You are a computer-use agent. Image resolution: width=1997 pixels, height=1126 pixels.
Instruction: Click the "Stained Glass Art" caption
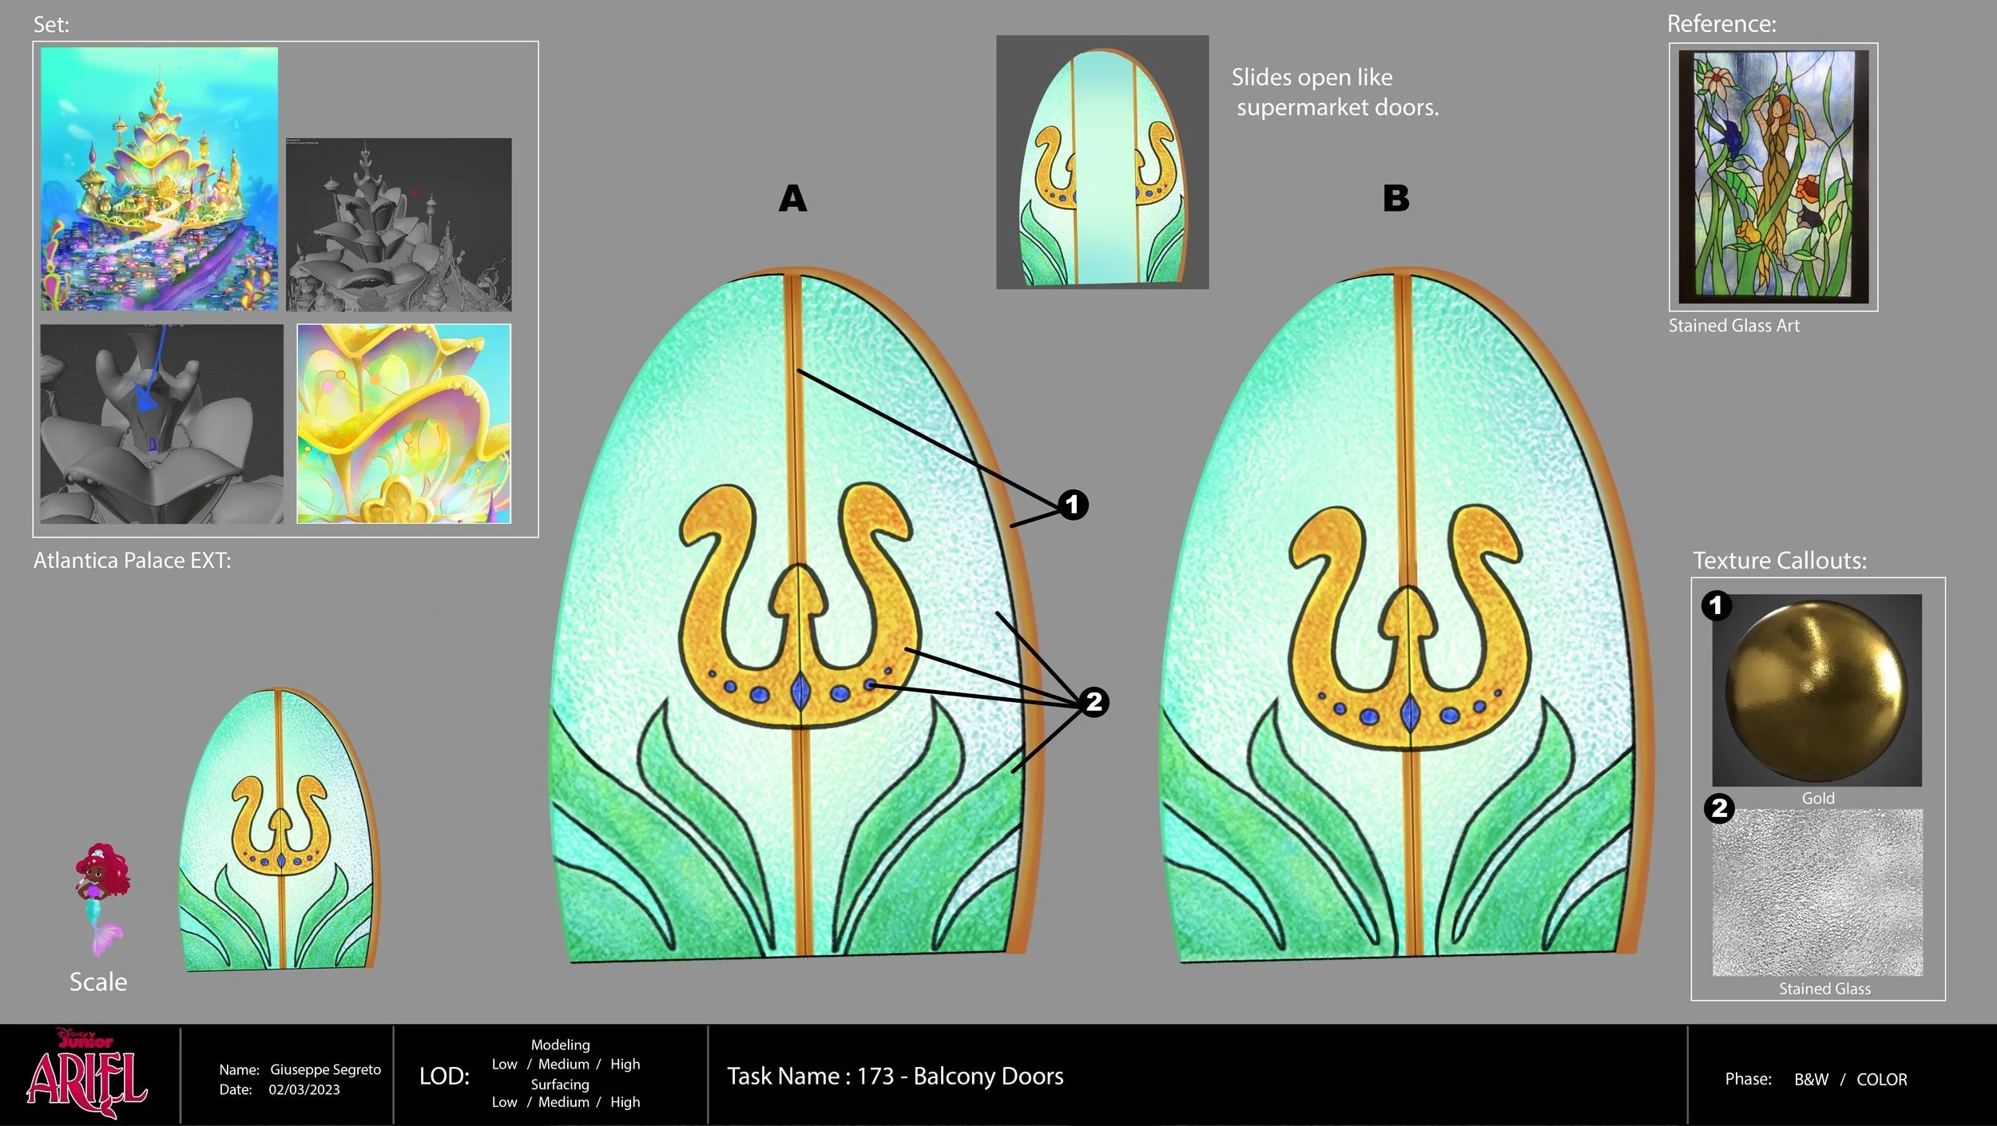point(1734,326)
